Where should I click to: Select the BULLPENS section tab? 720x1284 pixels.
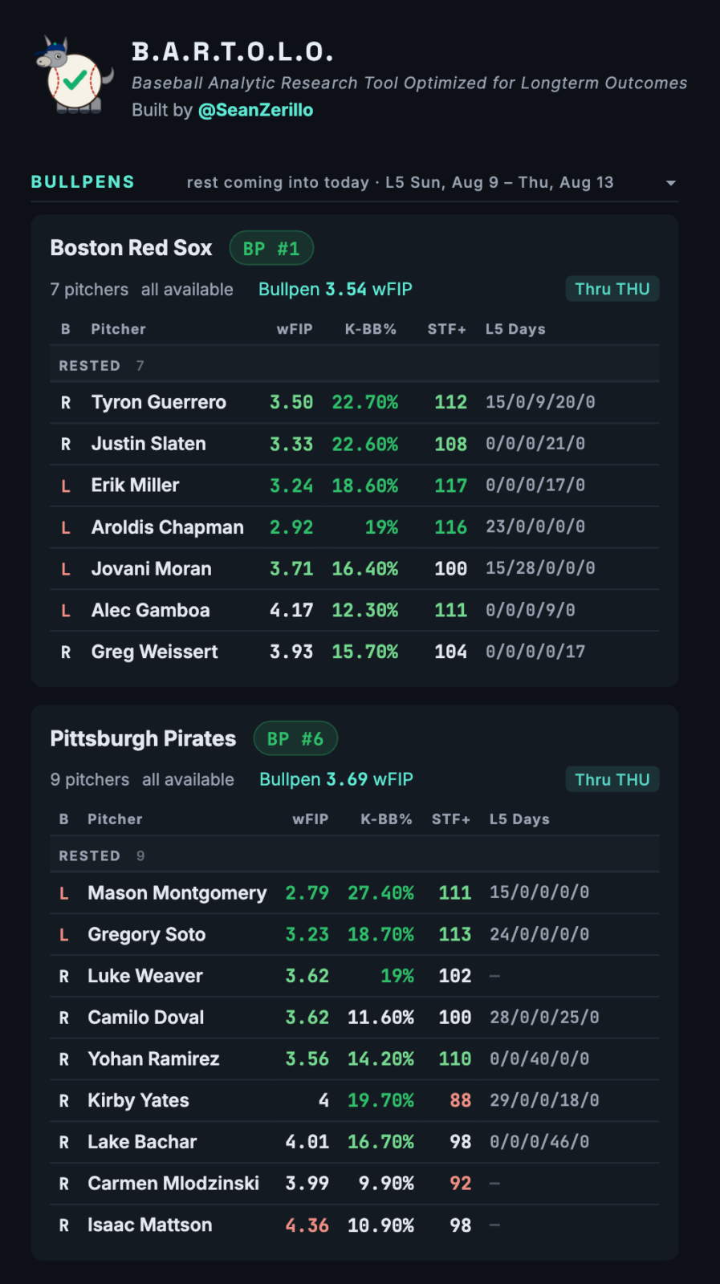click(x=83, y=182)
